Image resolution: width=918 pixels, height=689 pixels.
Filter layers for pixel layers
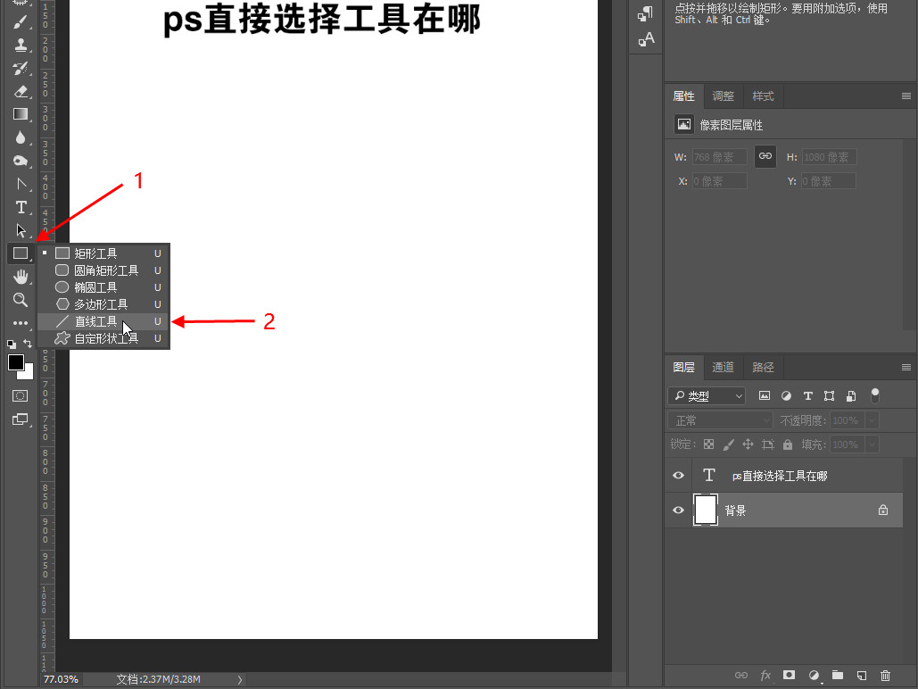coord(764,396)
